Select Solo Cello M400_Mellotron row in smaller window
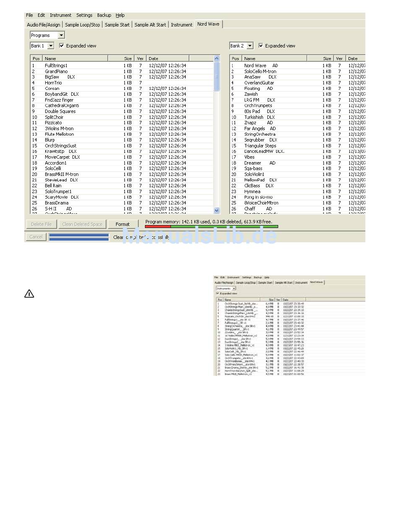Viewport: 398px width, 516px height. pyautogui.click(x=291, y=355)
